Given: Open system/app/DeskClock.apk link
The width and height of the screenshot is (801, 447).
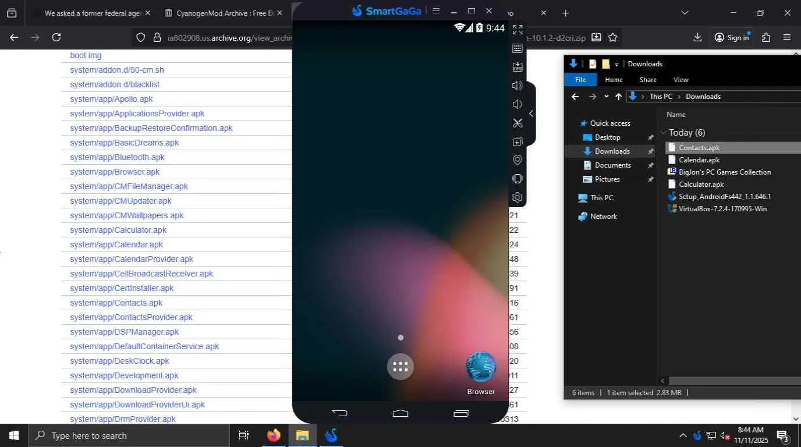Looking at the screenshot, I should point(119,361).
